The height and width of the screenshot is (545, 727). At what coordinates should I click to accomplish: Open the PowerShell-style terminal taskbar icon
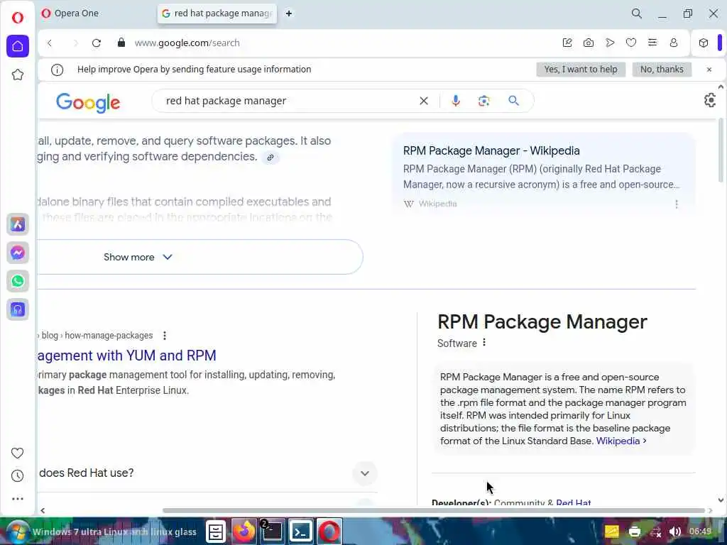(x=300, y=532)
